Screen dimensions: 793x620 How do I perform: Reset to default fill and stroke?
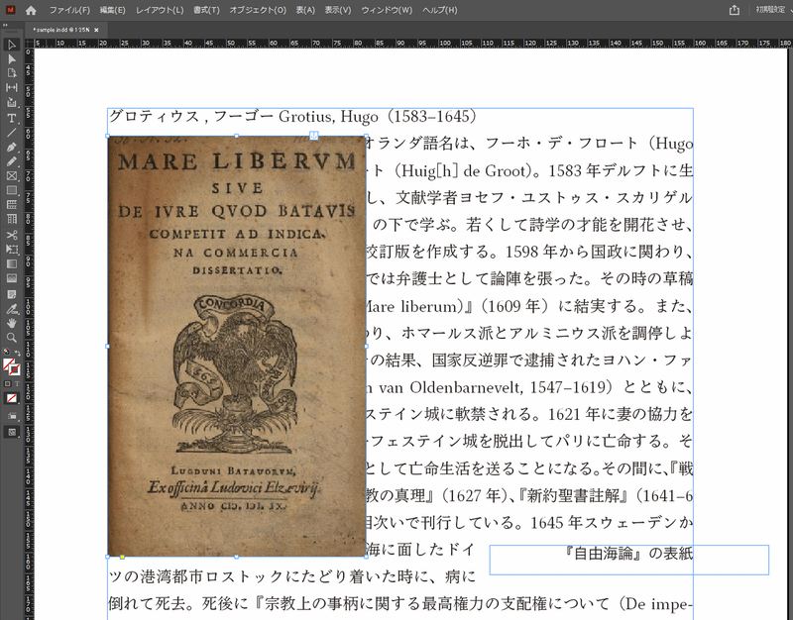(x=6, y=352)
